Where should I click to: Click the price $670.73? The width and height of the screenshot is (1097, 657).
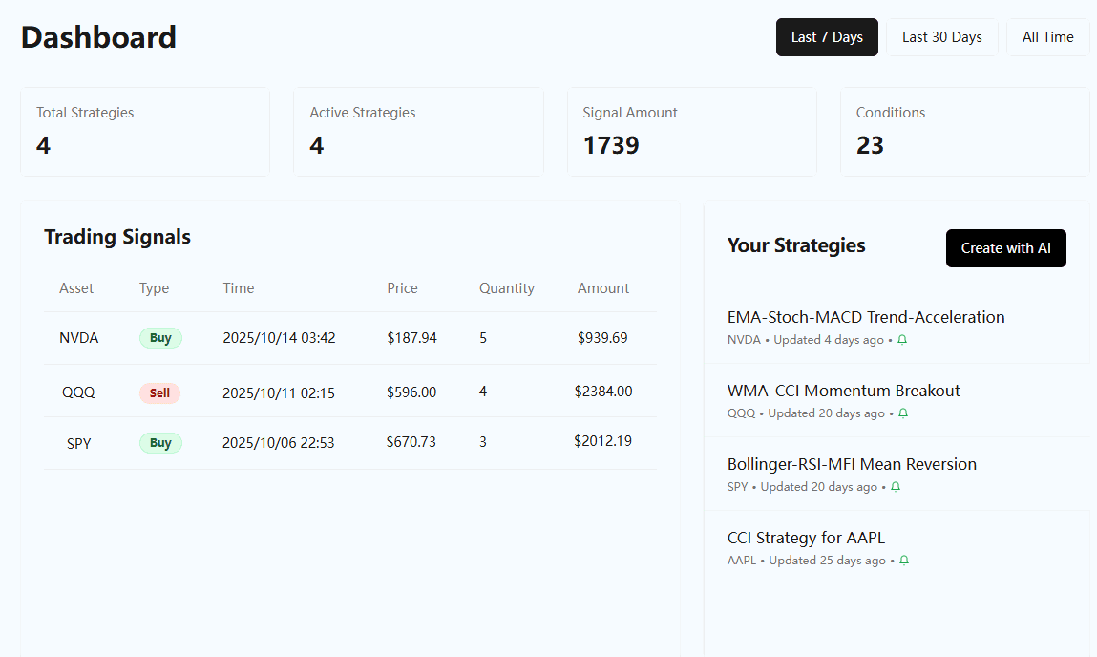pos(411,441)
